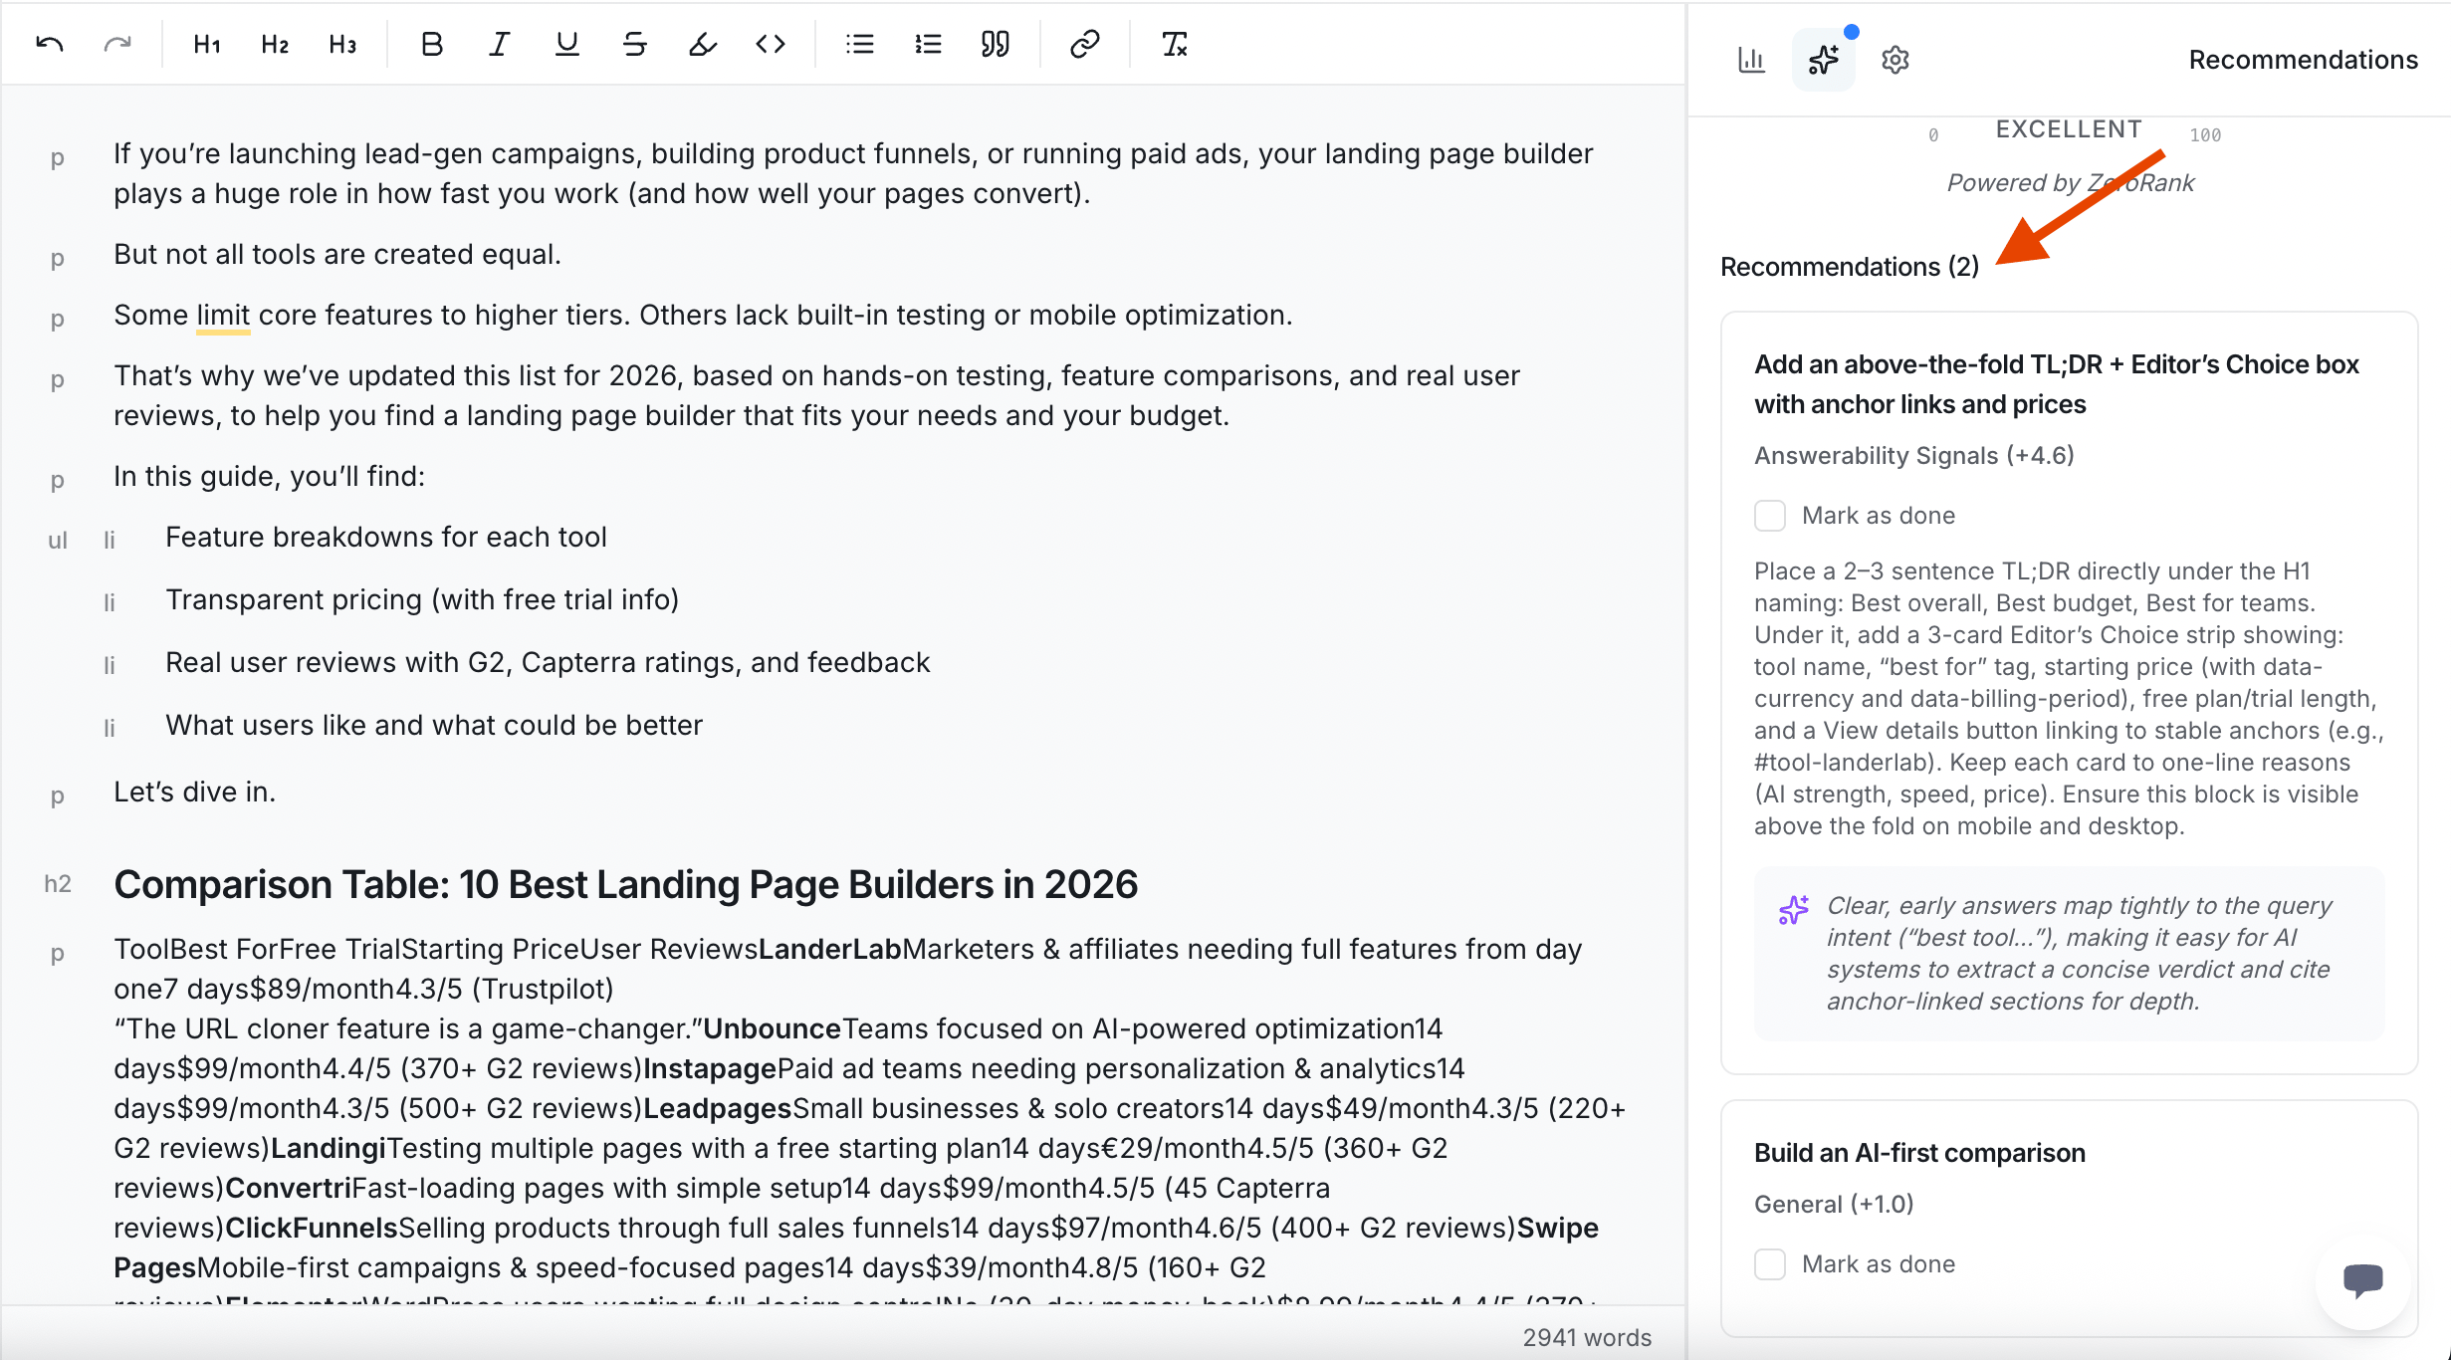
Task: Select the highlighter tool
Action: point(703,45)
